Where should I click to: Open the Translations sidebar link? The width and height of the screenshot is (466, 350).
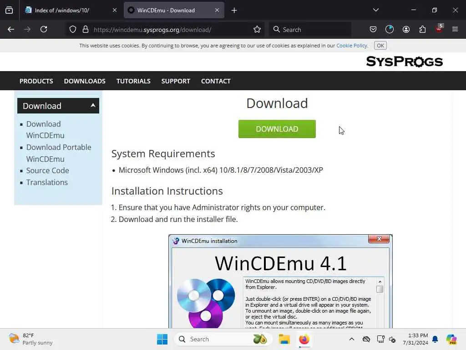pos(47,182)
